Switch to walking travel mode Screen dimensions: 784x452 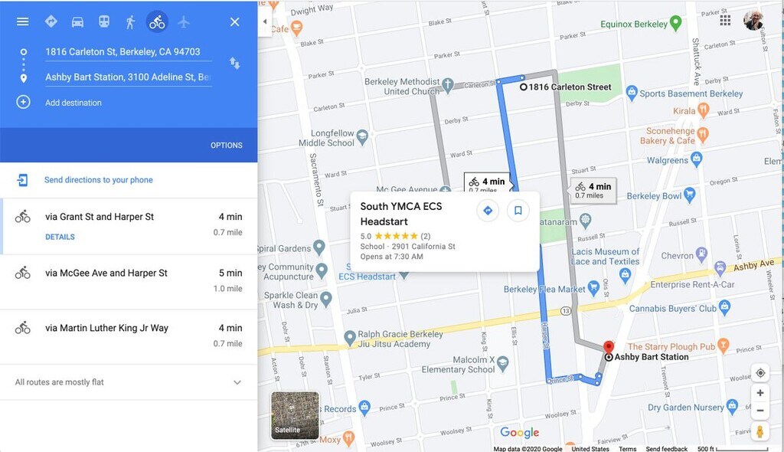coord(130,22)
